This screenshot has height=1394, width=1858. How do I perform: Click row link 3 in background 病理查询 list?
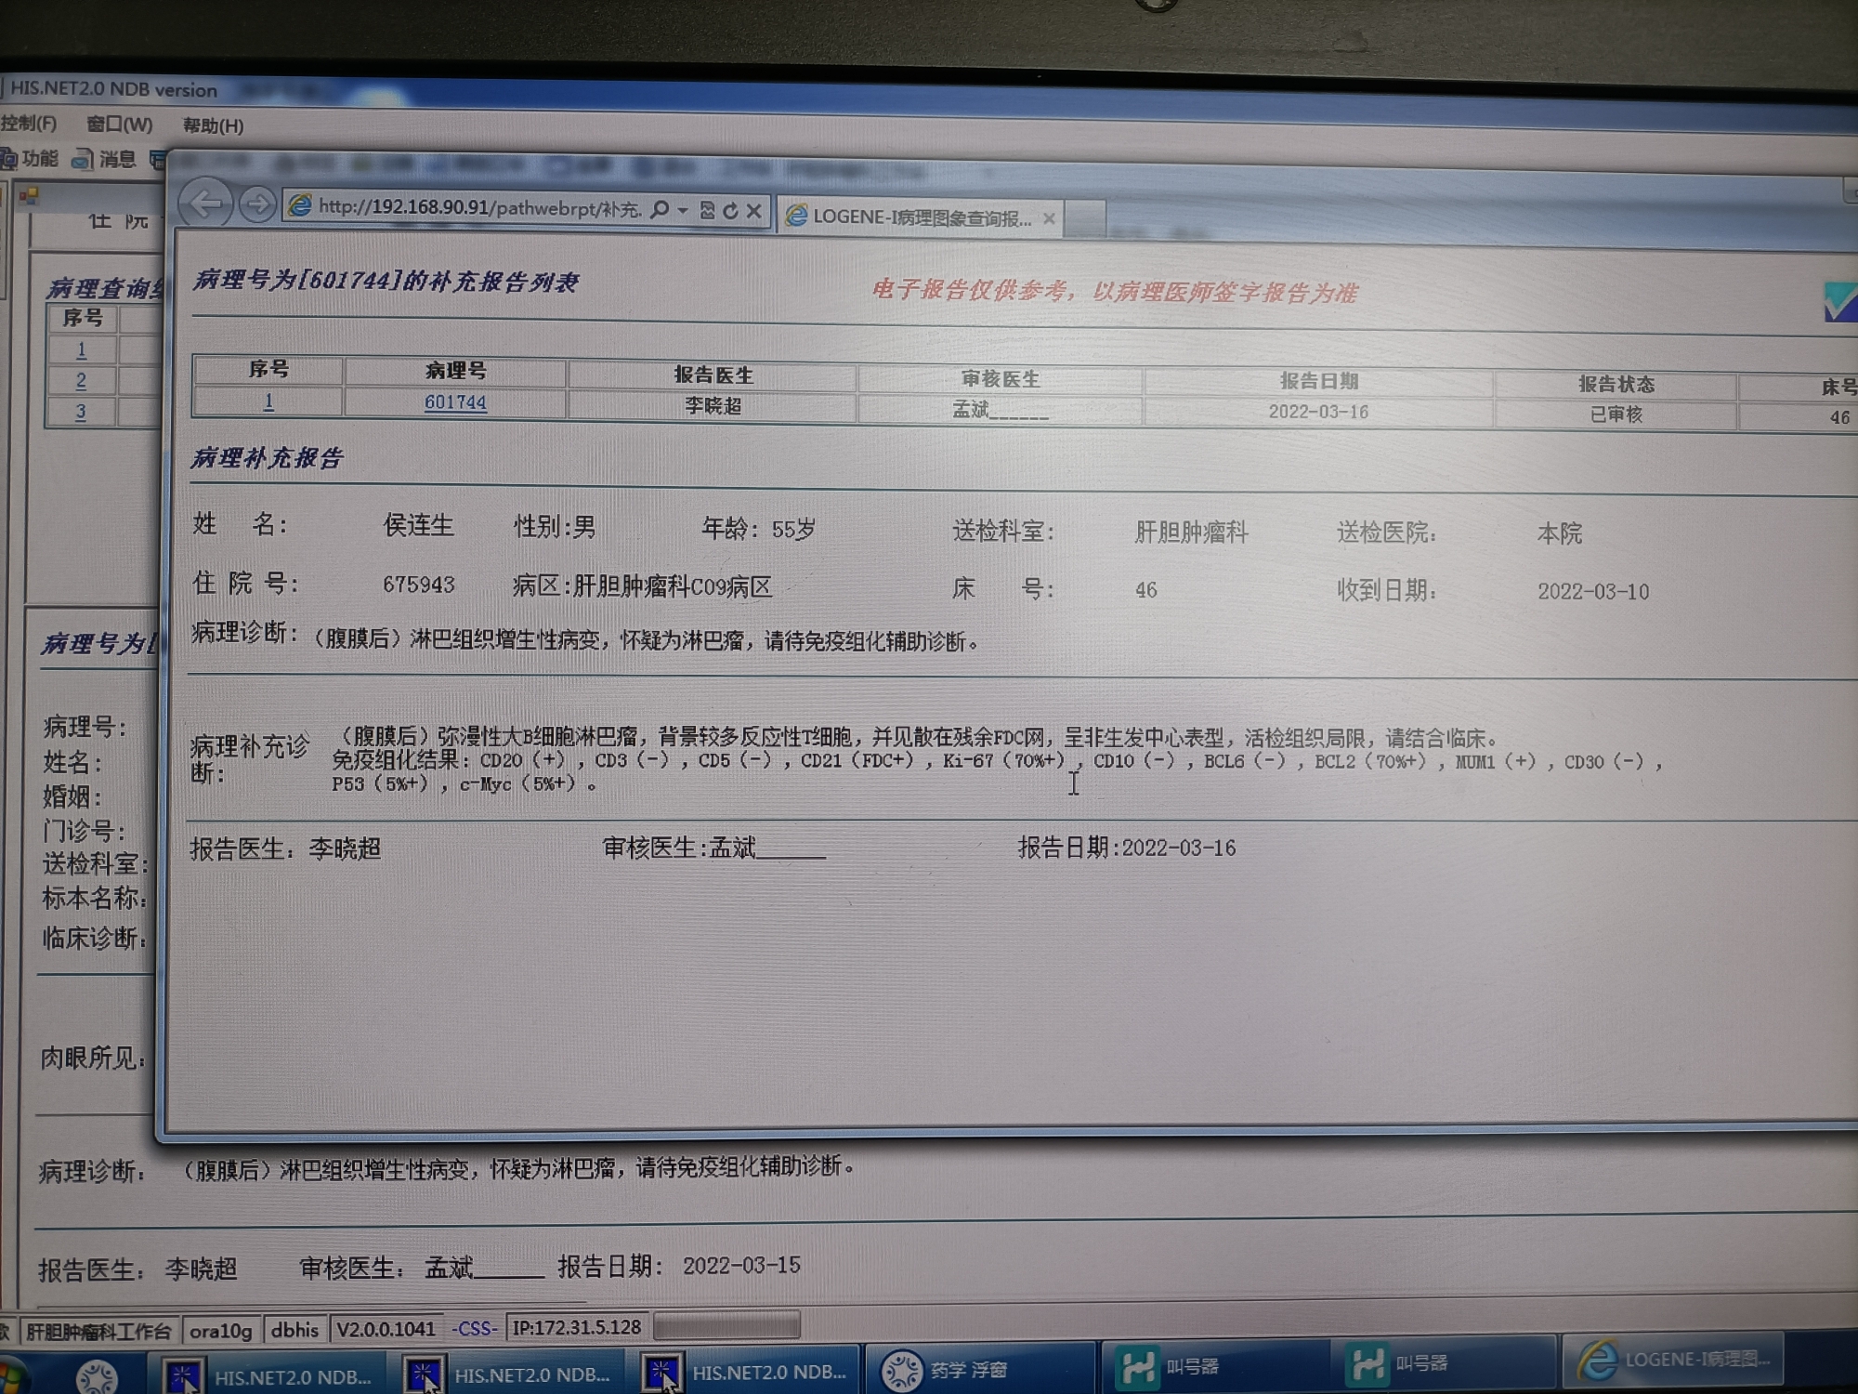81,412
